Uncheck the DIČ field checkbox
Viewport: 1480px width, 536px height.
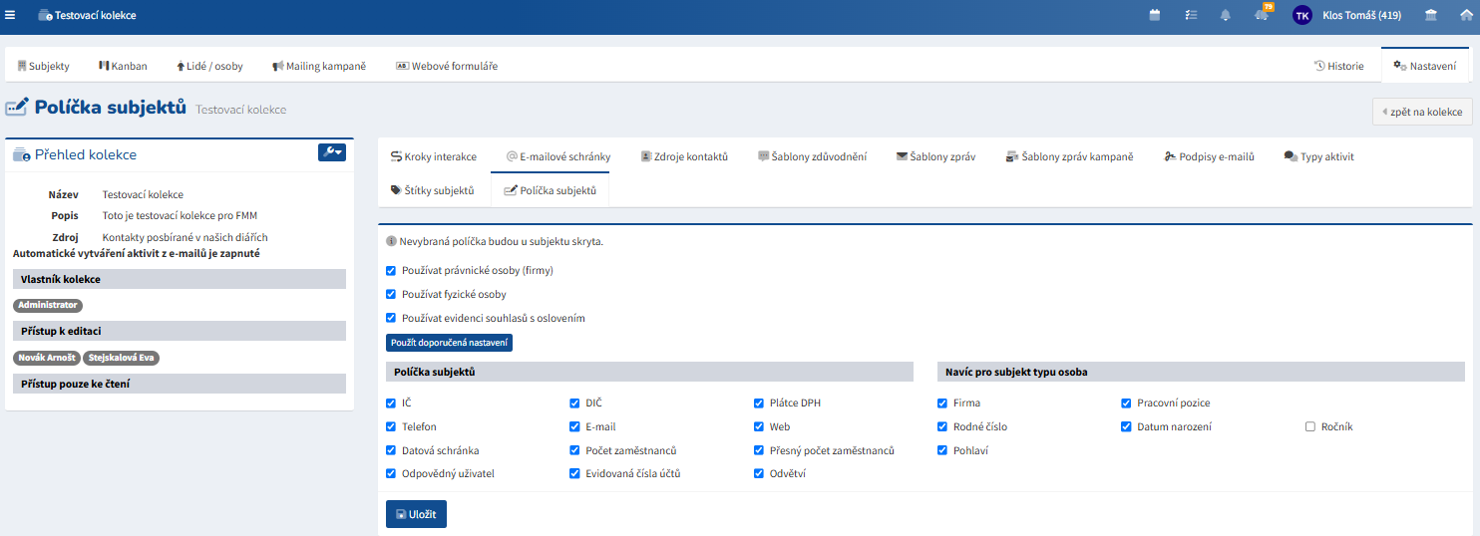tap(574, 402)
